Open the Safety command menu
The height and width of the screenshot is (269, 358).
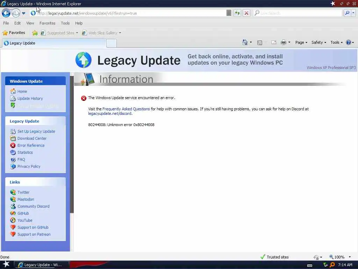pos(319,42)
